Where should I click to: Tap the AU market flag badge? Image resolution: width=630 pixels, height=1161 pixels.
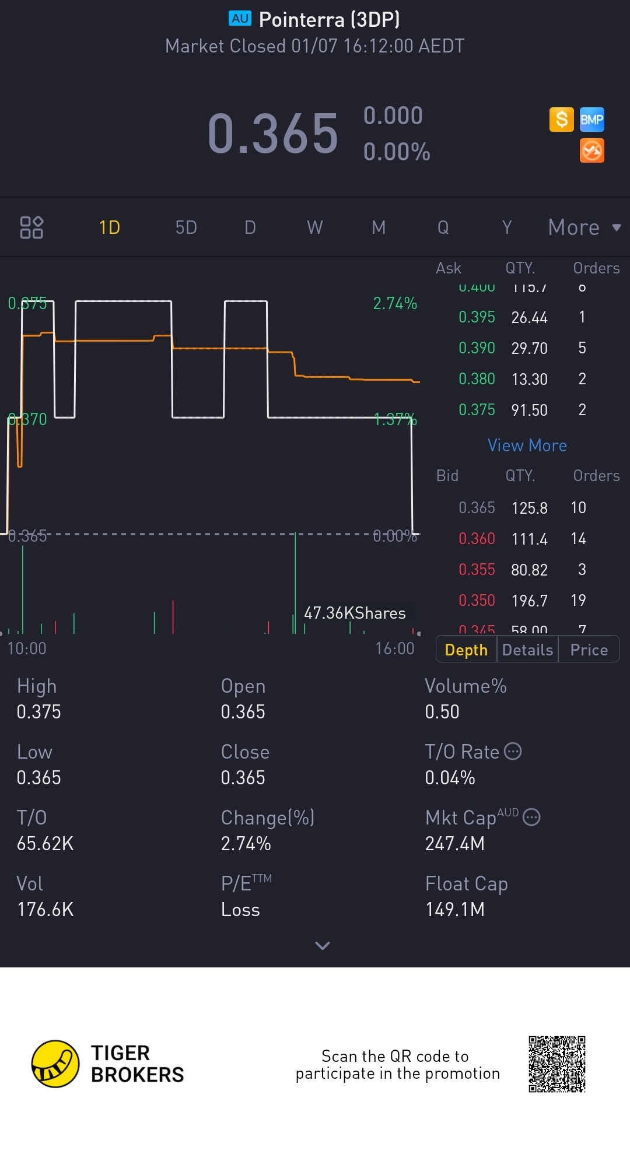240,19
